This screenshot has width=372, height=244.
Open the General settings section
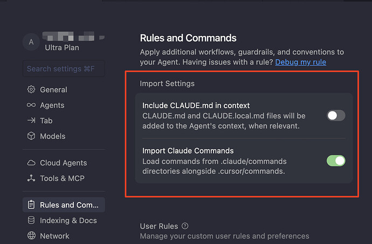click(53, 89)
